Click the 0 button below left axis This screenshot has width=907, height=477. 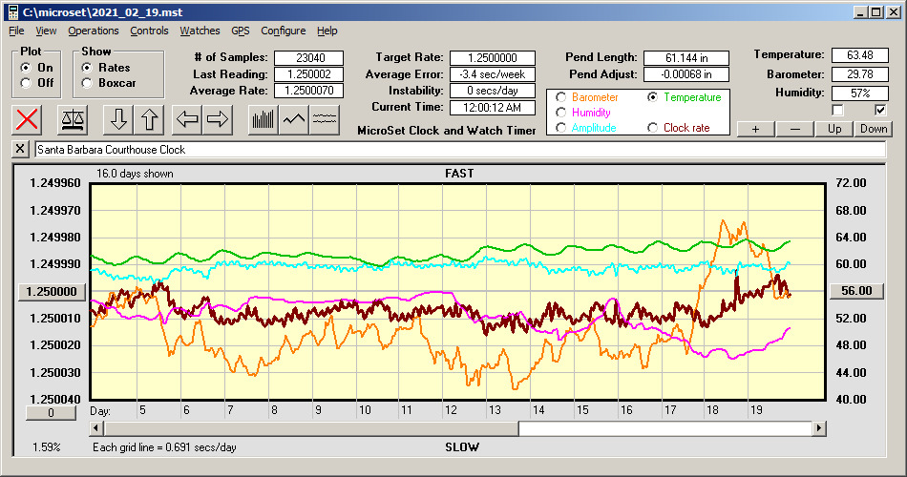(51, 413)
